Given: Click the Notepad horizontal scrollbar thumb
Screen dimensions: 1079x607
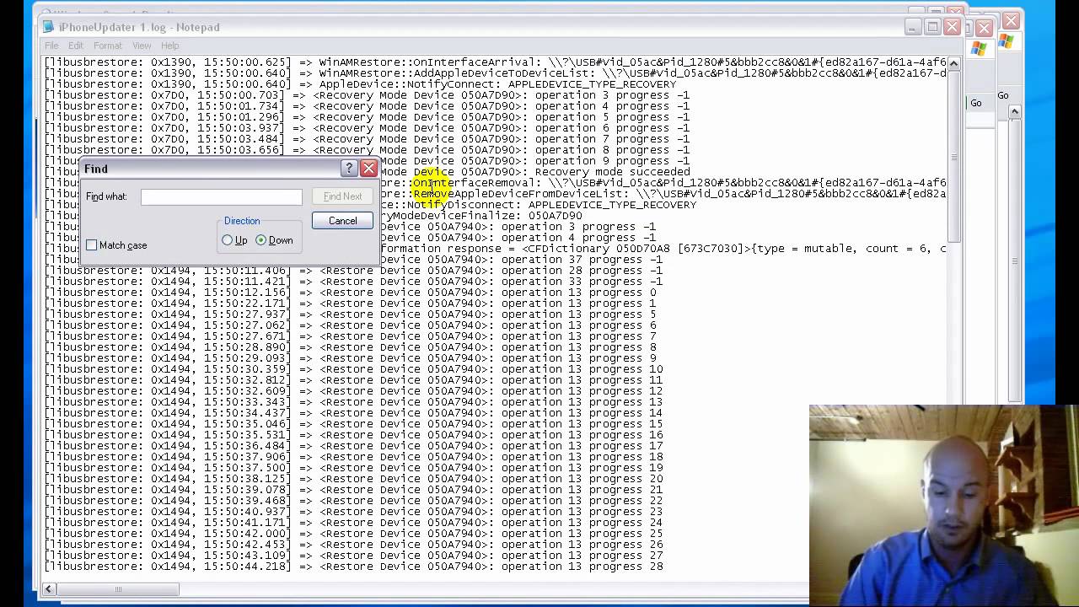Looking at the screenshot, I should (118, 589).
